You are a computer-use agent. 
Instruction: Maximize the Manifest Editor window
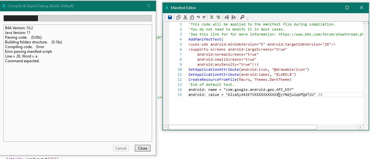[x=347, y=8]
